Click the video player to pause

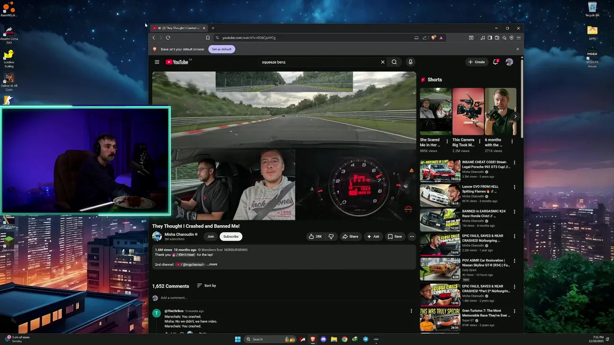coord(284,146)
